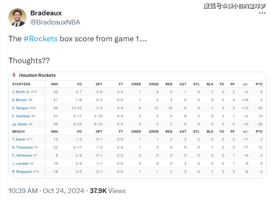
Task: Click the Ja. Green player name
Action: tap(19, 124)
